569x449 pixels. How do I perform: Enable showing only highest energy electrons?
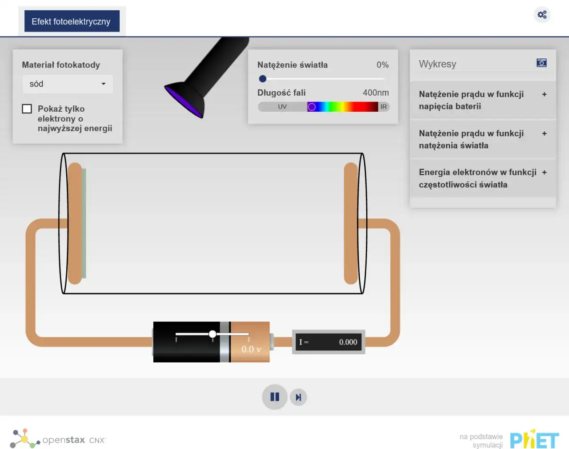pos(27,109)
